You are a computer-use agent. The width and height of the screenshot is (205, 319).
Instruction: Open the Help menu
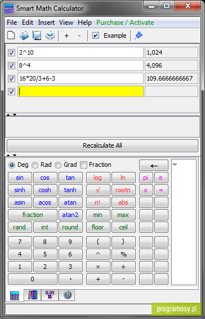tap(84, 23)
